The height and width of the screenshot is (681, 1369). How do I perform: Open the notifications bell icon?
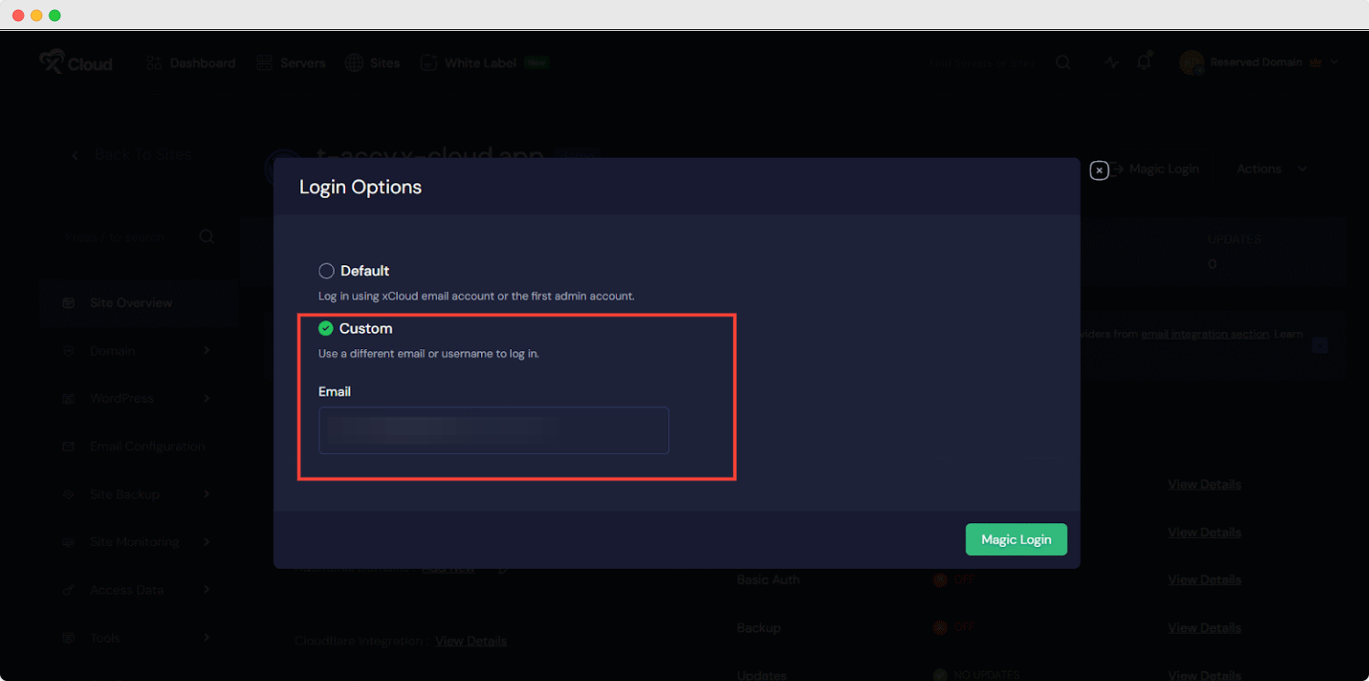pos(1144,63)
